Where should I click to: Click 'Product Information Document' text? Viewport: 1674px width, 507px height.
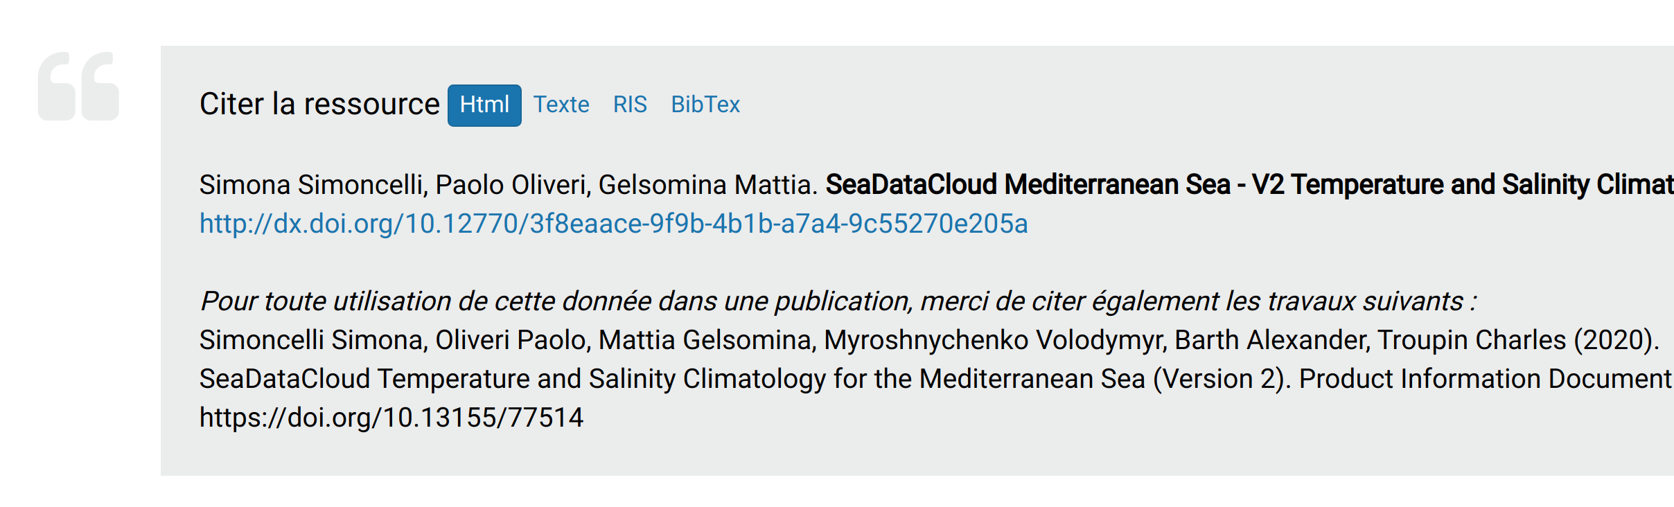point(1486,379)
